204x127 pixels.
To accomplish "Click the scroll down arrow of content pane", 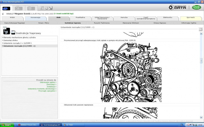I will point(201,117).
